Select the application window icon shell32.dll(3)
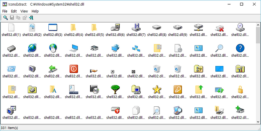 tap(53, 27)
